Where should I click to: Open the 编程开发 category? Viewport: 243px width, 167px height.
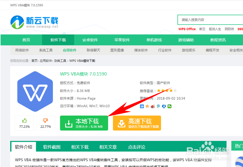tap(212, 50)
